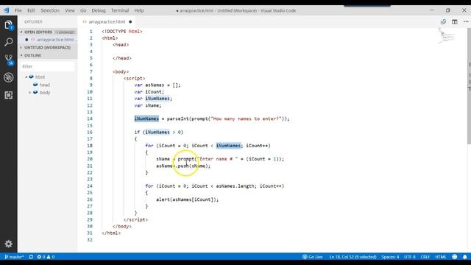Open the More Actions ellipsis menu
The height and width of the screenshot is (265, 471).
pos(466,22)
